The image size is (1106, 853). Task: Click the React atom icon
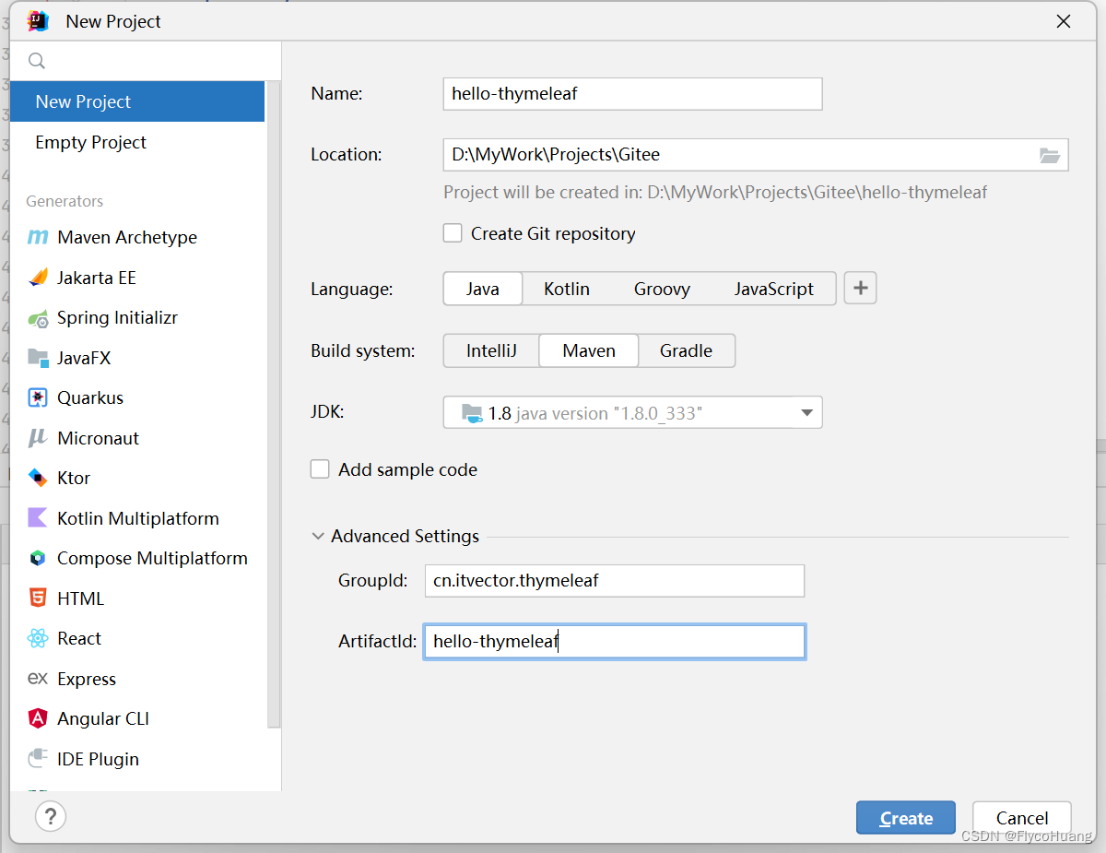click(38, 638)
